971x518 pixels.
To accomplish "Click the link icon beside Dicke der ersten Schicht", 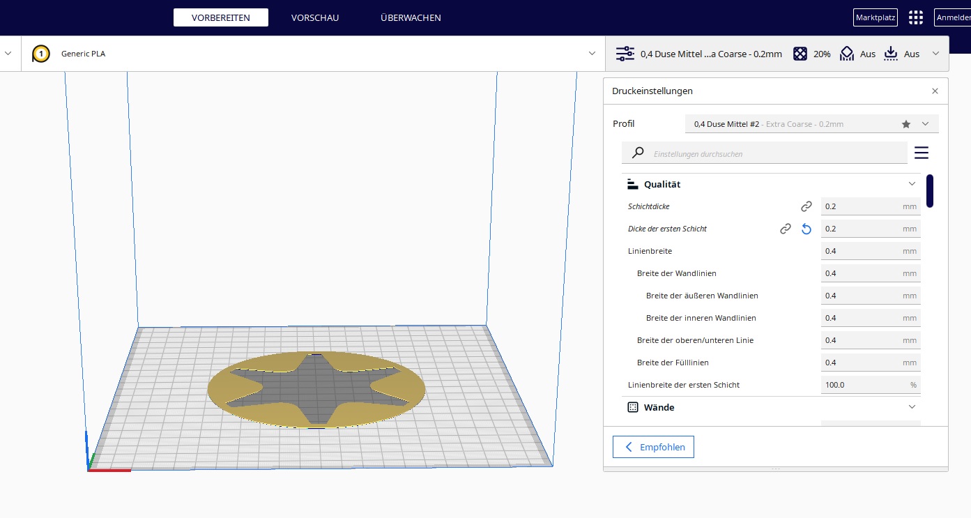I will point(786,229).
